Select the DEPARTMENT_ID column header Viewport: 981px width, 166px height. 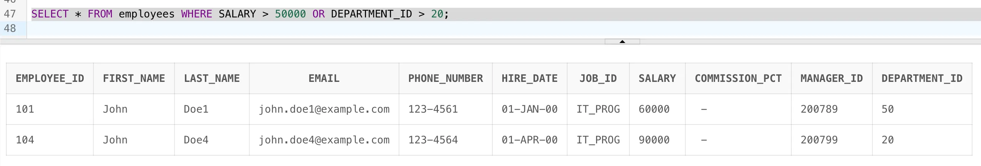coord(922,79)
